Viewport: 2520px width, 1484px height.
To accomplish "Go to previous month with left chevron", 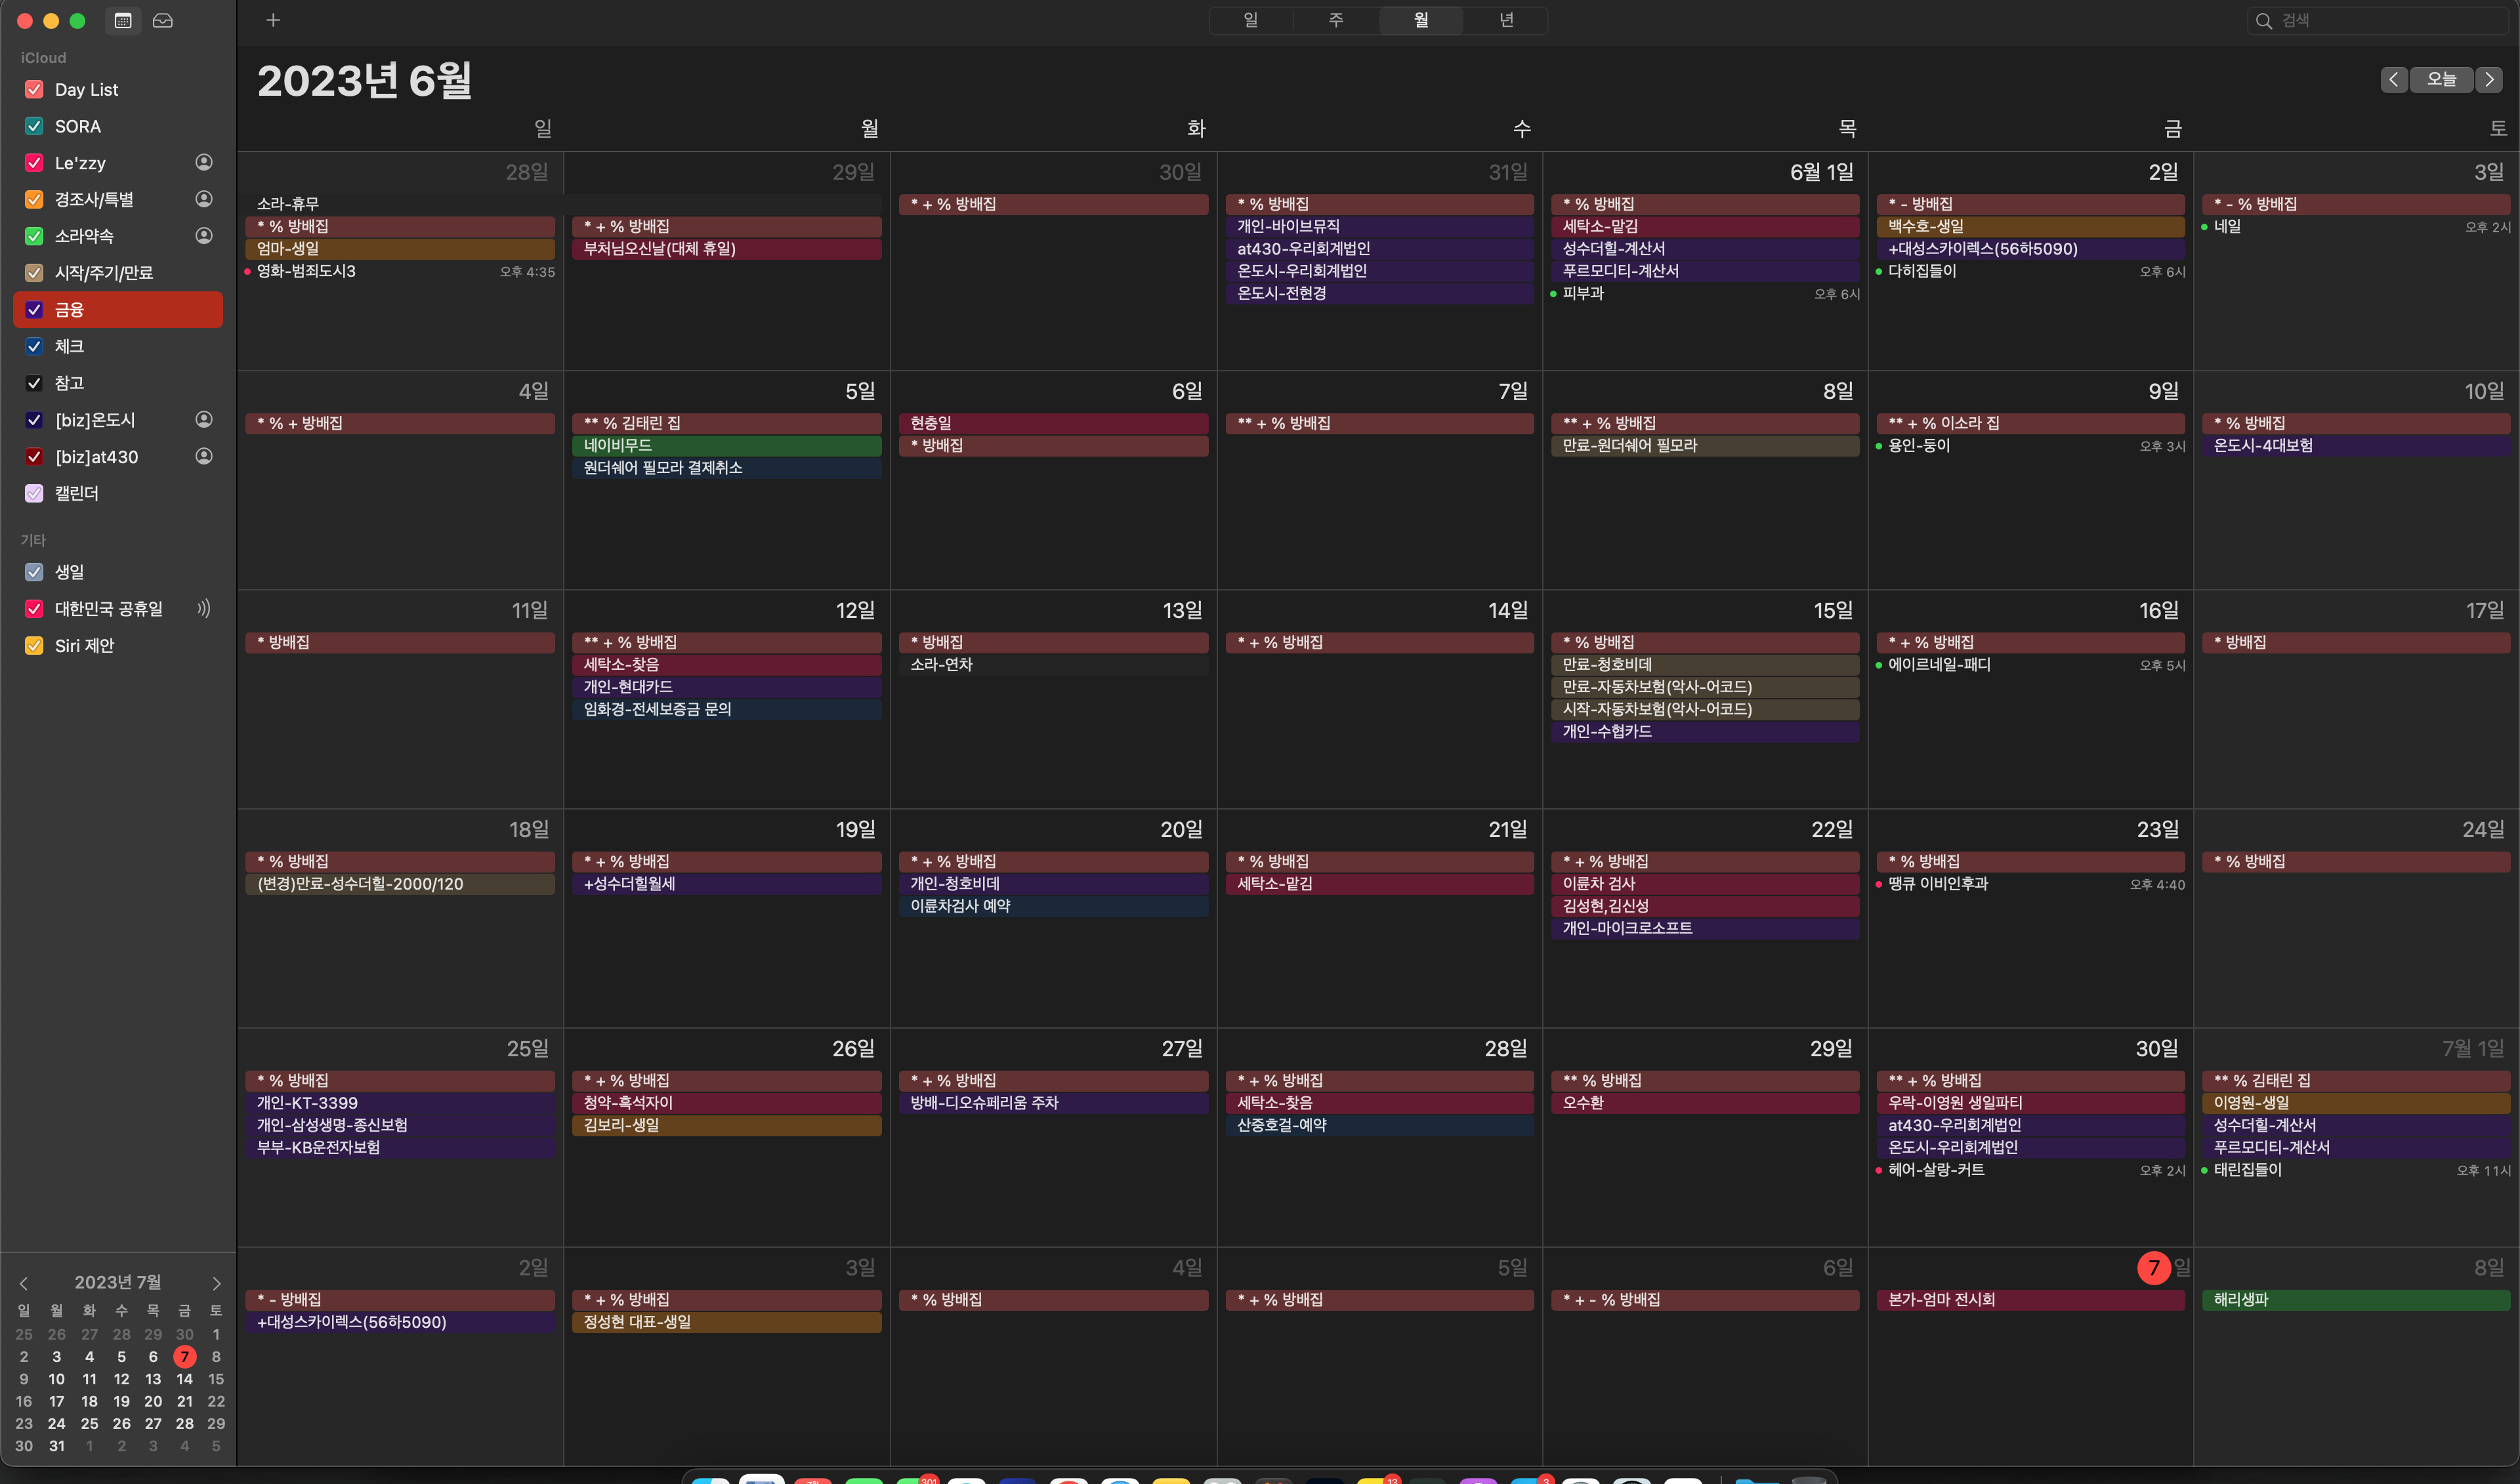I will point(2394,79).
